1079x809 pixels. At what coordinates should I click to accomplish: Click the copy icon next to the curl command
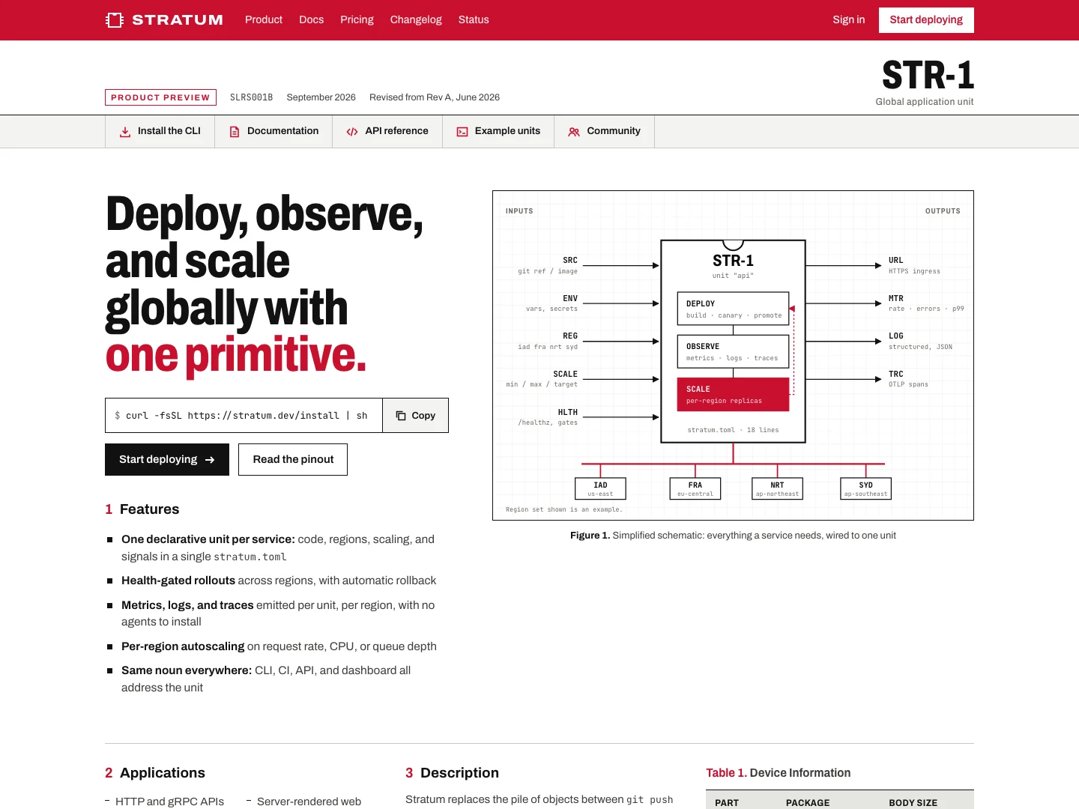click(401, 416)
